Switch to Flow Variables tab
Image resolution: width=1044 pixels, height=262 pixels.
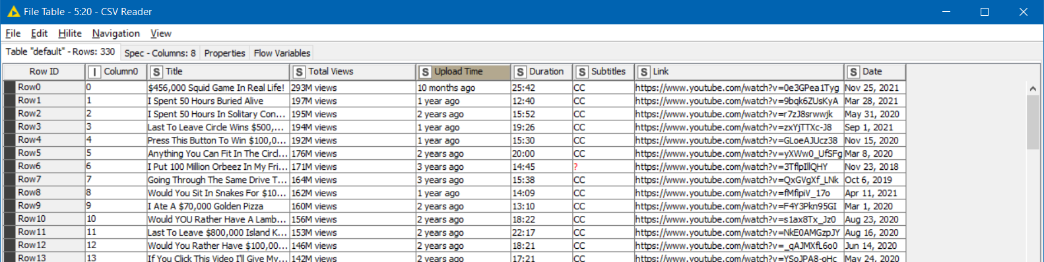pos(282,53)
